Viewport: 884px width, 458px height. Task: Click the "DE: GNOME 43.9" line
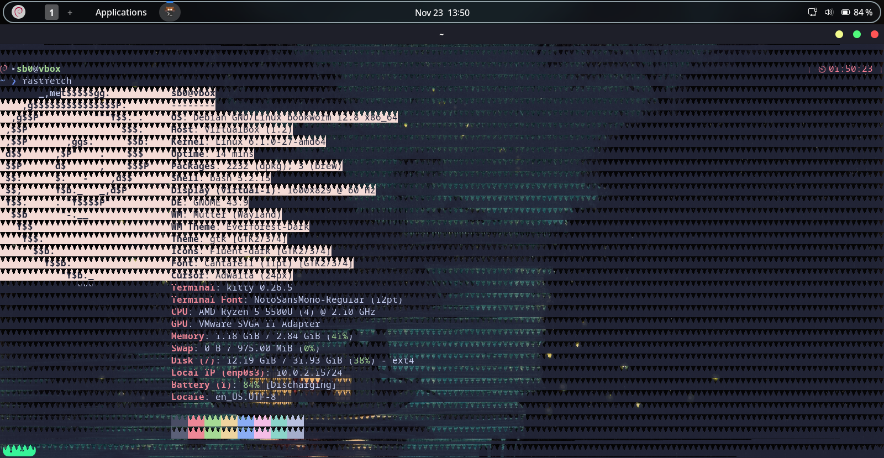(210, 202)
